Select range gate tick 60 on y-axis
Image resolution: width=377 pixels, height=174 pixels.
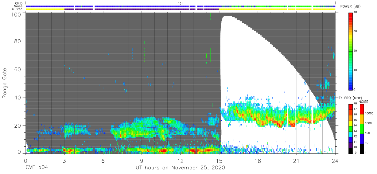click(x=17, y=69)
